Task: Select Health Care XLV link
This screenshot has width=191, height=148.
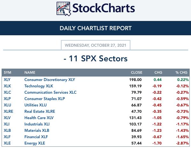Action: click(39, 118)
